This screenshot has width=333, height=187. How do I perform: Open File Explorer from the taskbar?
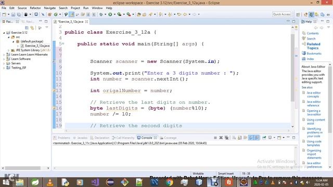[x=20, y=182]
